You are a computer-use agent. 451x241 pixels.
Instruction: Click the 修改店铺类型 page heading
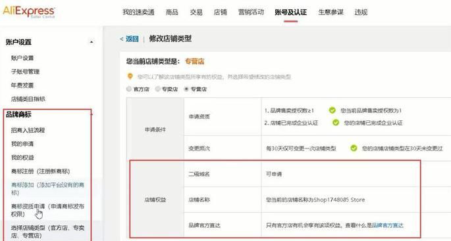pos(171,39)
